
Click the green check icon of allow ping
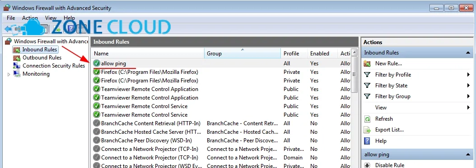coord(97,63)
